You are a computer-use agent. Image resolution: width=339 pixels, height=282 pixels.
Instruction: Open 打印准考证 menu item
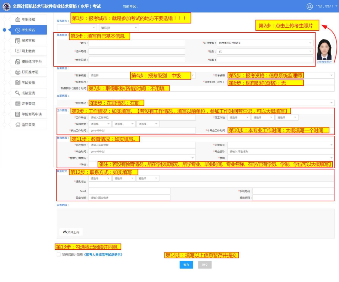coord(29,72)
